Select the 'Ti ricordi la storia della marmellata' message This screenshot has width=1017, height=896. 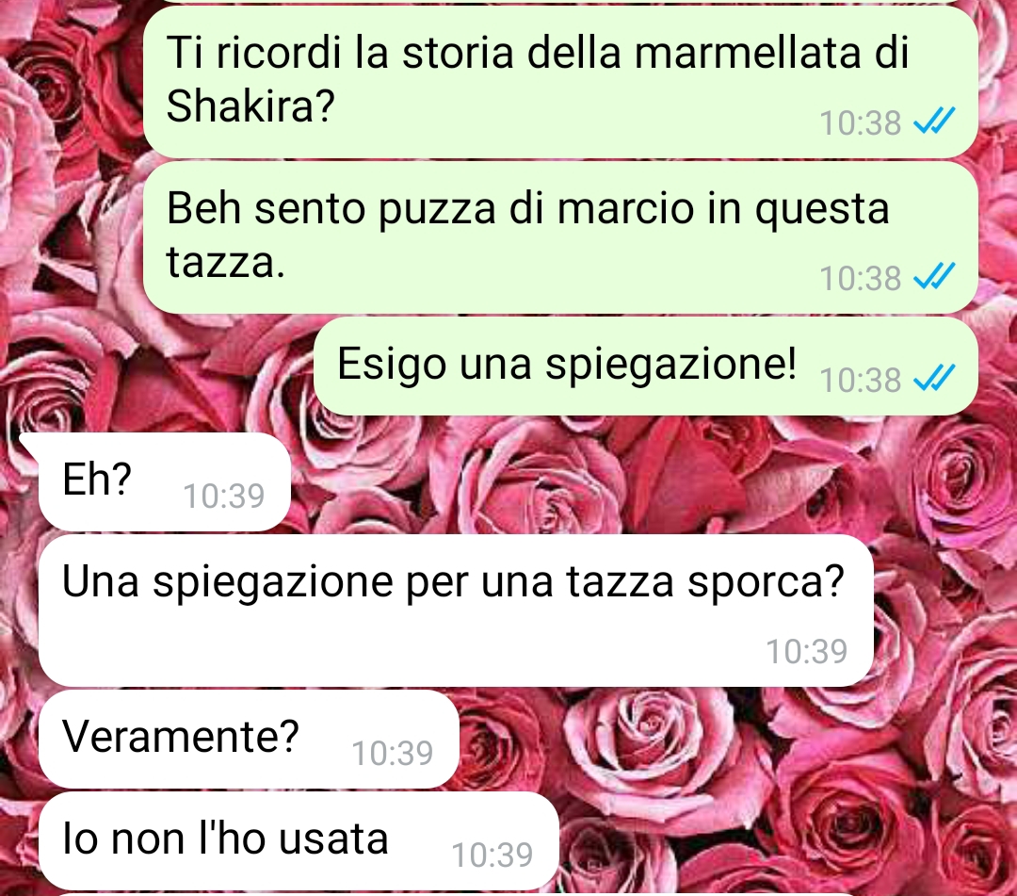[x=559, y=81]
